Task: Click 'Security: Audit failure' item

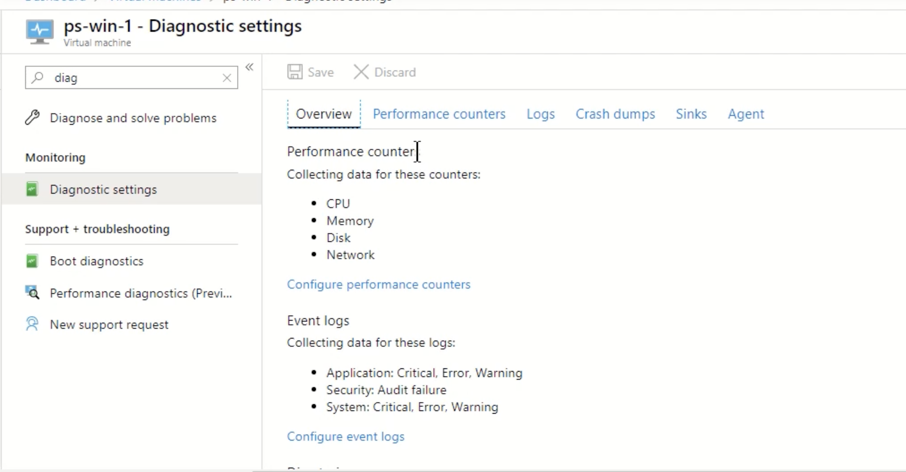Action: pos(386,390)
